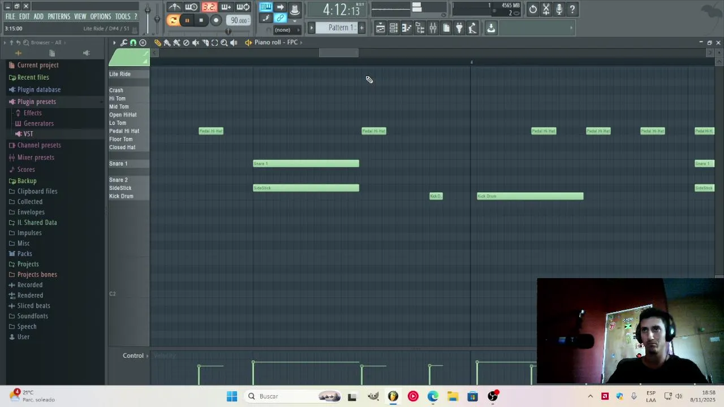Open the PATTERNS menu

[59, 16]
